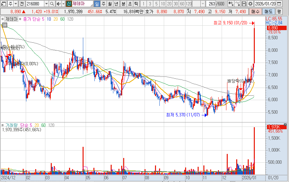Screen dimensions: 289x182
Task: Click the add candlestick chart icon
Action: pyautogui.click(x=231, y=3)
